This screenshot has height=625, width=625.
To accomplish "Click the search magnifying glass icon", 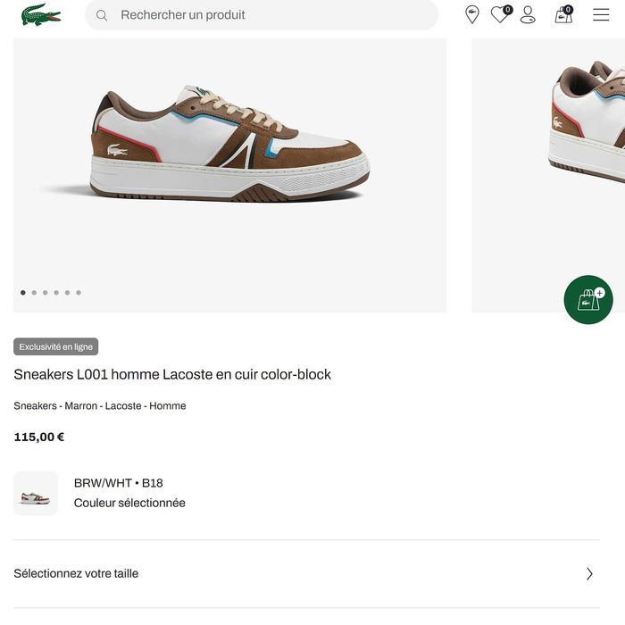I will pyautogui.click(x=102, y=15).
